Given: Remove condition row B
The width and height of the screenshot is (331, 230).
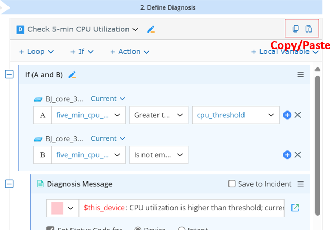Looking at the screenshot, I should [x=298, y=155].
